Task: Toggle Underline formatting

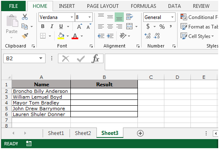Action: pyautogui.click(x=61, y=26)
